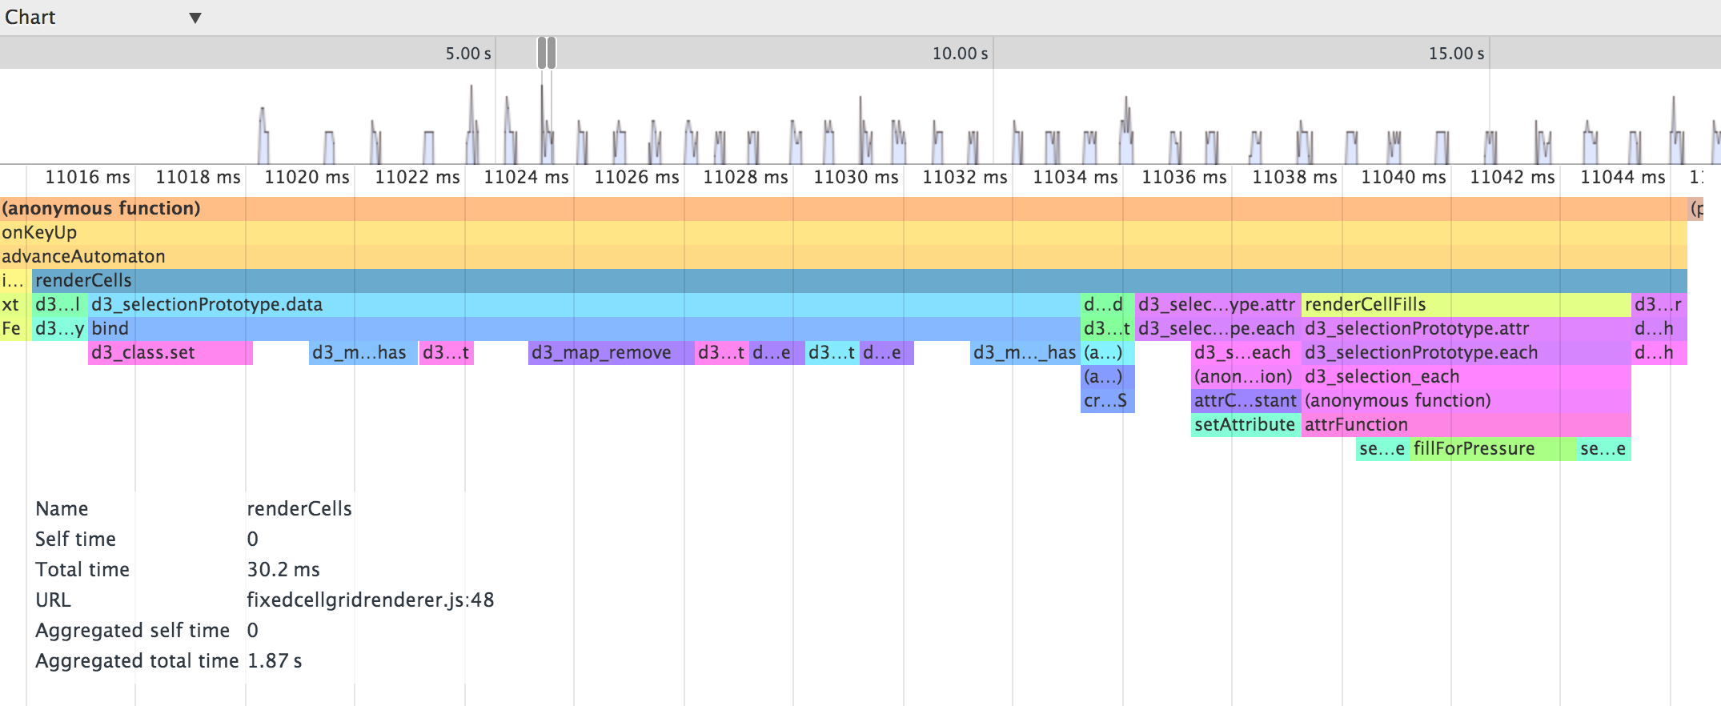Click the 10.00 s overview time marker
Screen dimensions: 1721x706
click(x=960, y=54)
